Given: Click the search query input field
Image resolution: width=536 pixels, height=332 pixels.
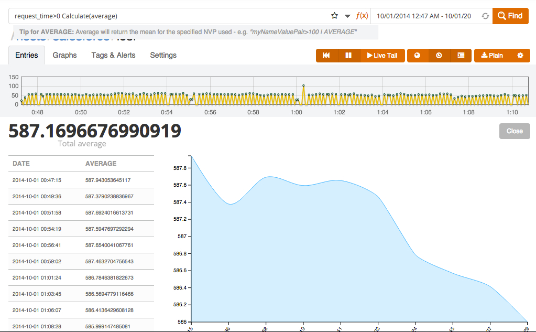Looking at the screenshot, I should pyautogui.click(x=168, y=16).
